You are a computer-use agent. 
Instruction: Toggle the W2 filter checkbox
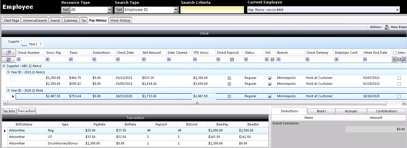tap(272, 59)
